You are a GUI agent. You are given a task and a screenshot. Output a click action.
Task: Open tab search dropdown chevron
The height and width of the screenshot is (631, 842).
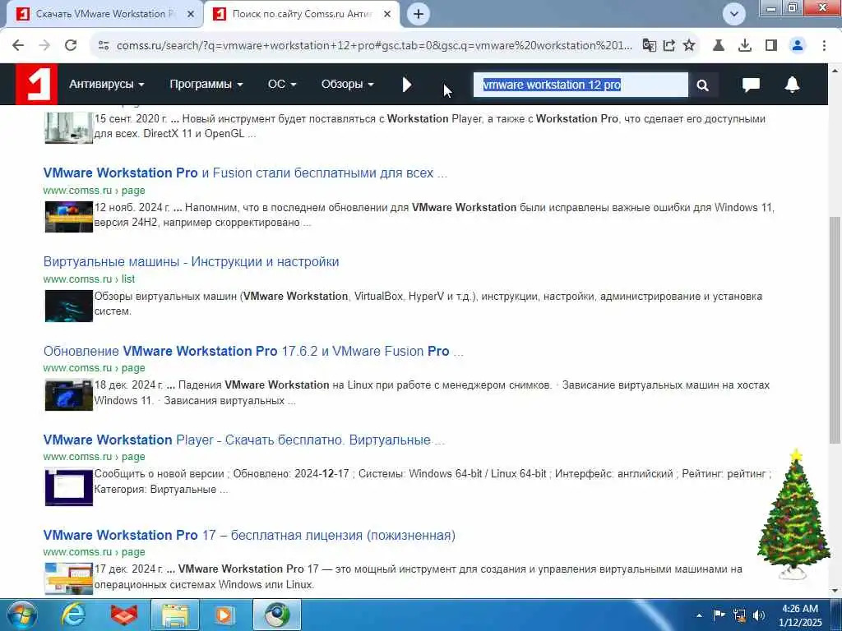[734, 14]
